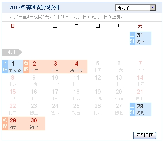
Task: Select April 30 holiday date
Action: pyautogui.click(x=34, y=124)
